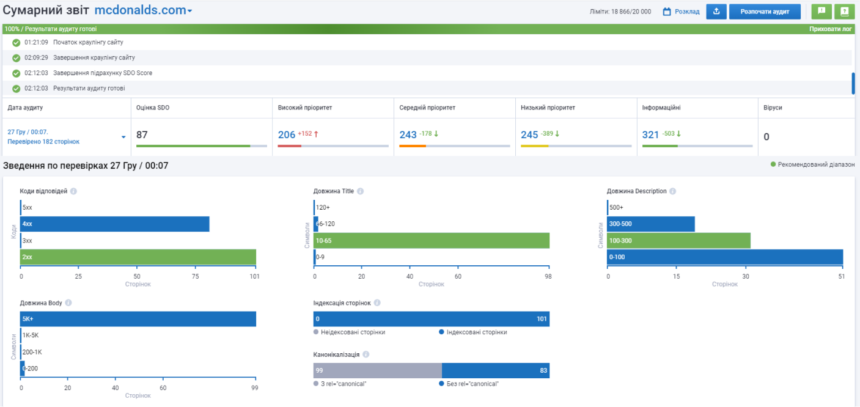Click Оцінка SDO value 87
Screen dimensions: 860x407
coord(142,135)
